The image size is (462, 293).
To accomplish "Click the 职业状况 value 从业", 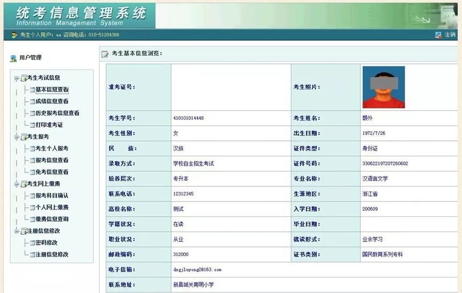I will pos(178,239).
